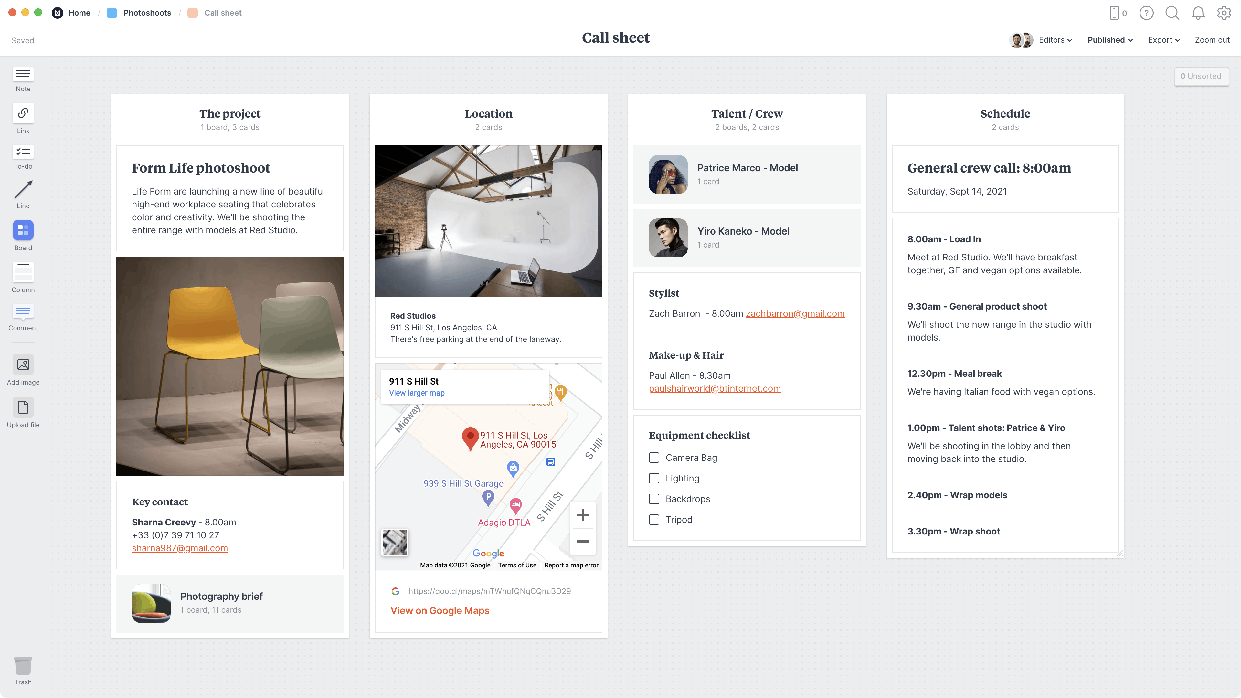Check the Tripod equipment checkbox
This screenshot has height=698, width=1241.
tap(654, 519)
